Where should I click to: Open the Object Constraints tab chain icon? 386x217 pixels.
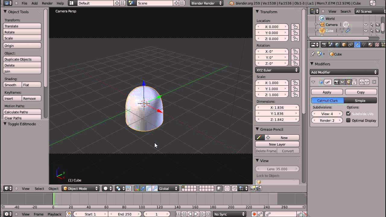click(350, 45)
